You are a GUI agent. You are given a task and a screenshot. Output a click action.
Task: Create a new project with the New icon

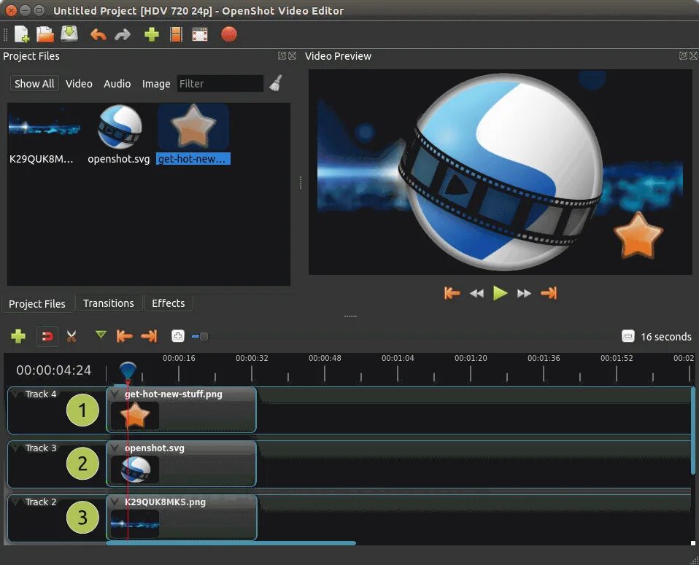21,34
